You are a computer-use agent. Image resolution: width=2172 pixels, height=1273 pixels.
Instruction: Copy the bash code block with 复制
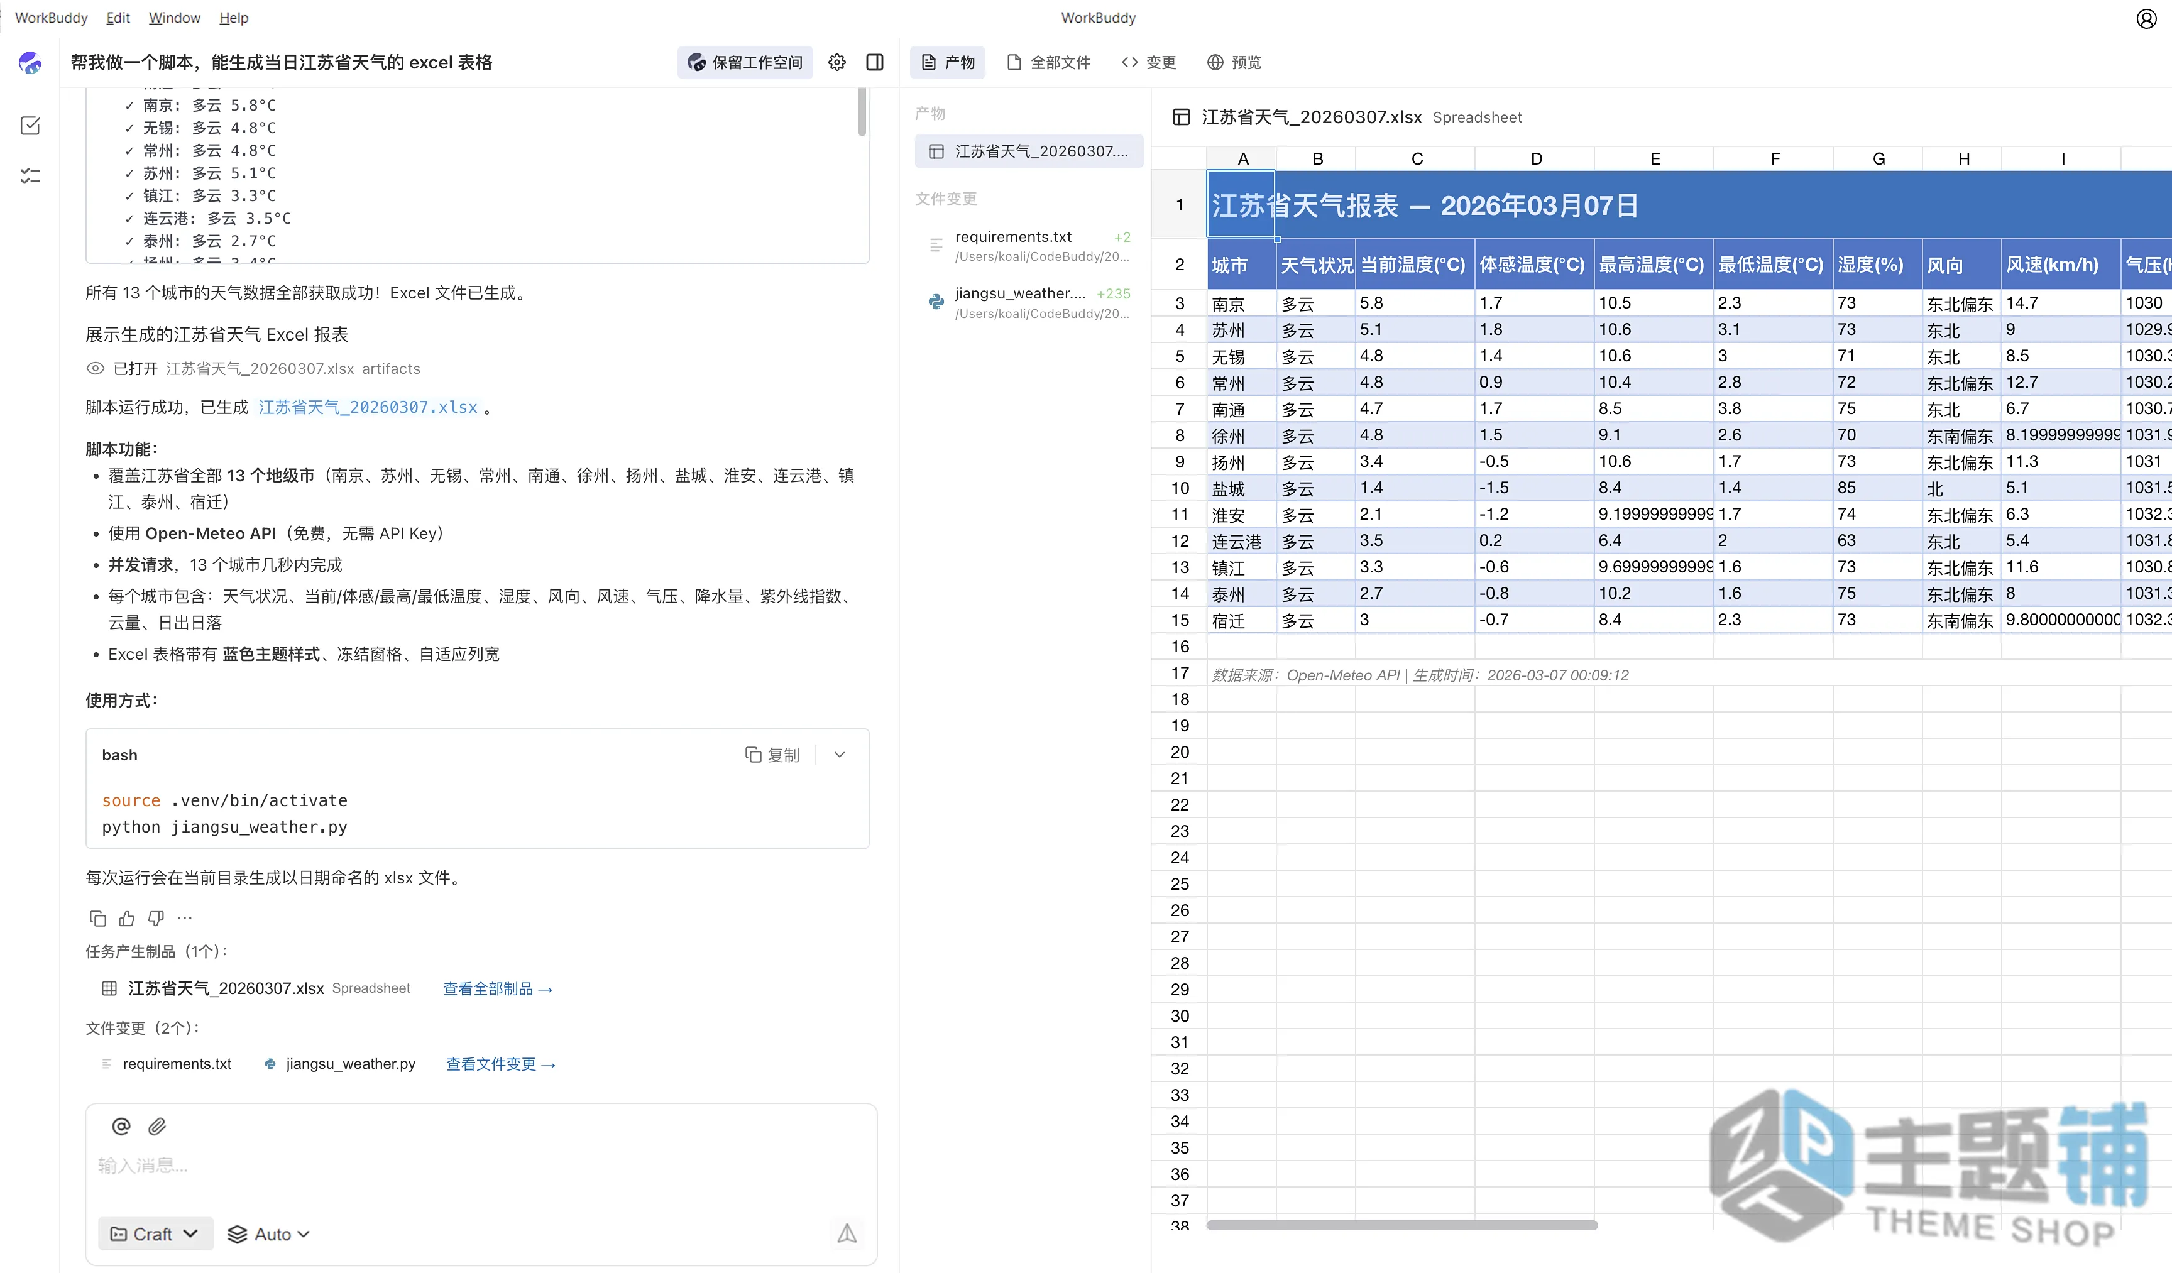[772, 754]
